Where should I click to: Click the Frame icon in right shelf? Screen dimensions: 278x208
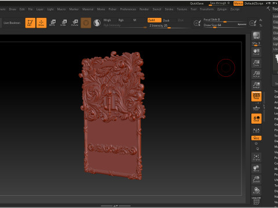[x=257, y=157]
